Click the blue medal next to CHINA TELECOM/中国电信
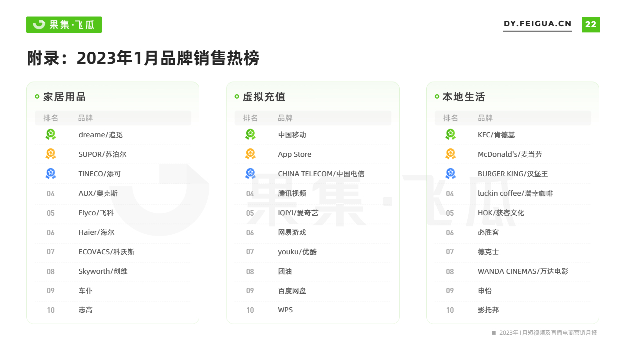Screen dimensions: 626x352 250,173
